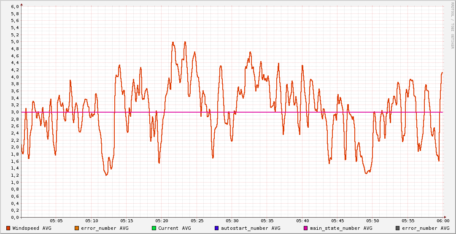Click the blue autostart_number AVG legend swatch

click(x=217, y=228)
